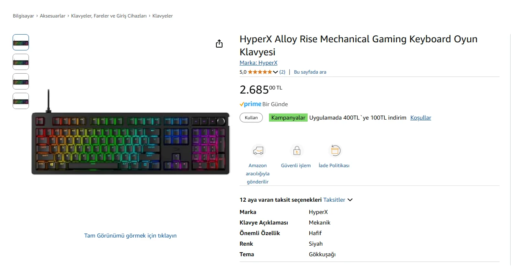Open Klavyeler breadcrumb link

(163, 16)
